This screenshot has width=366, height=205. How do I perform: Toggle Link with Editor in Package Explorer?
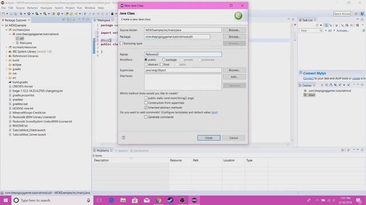click(68, 20)
